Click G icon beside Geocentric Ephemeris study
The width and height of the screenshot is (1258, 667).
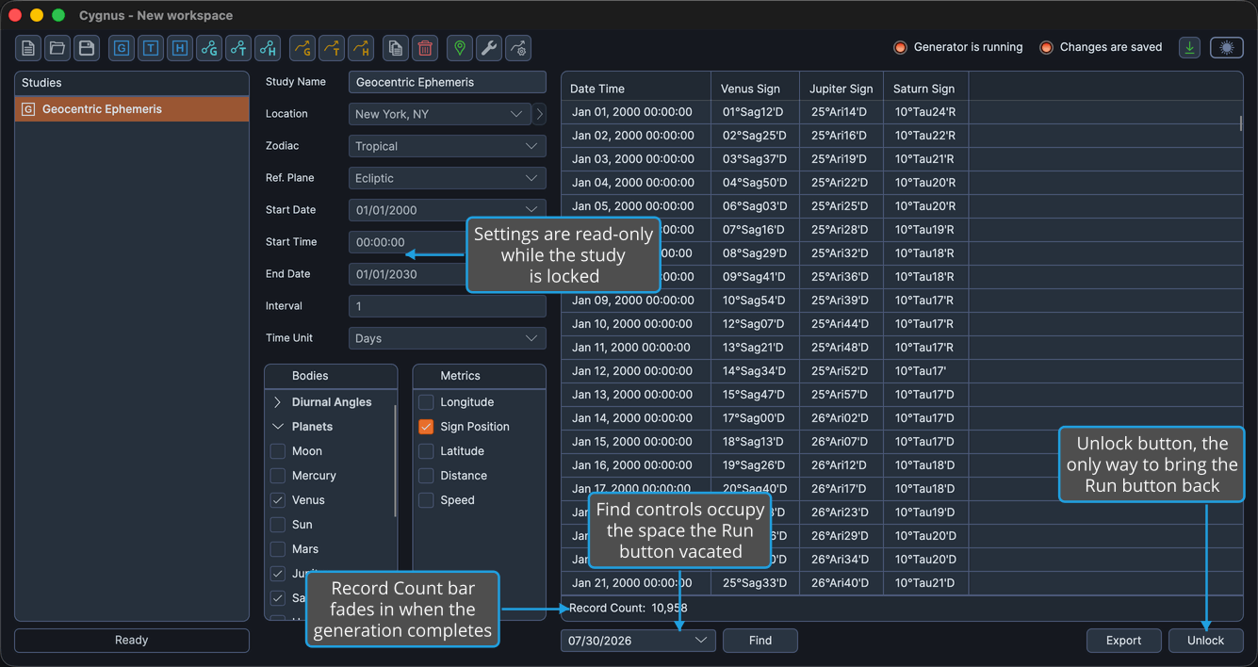click(28, 109)
